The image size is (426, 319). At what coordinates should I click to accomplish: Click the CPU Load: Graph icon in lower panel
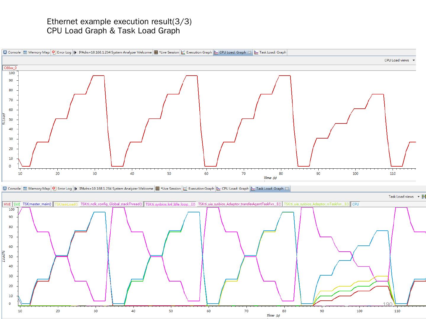219,188
